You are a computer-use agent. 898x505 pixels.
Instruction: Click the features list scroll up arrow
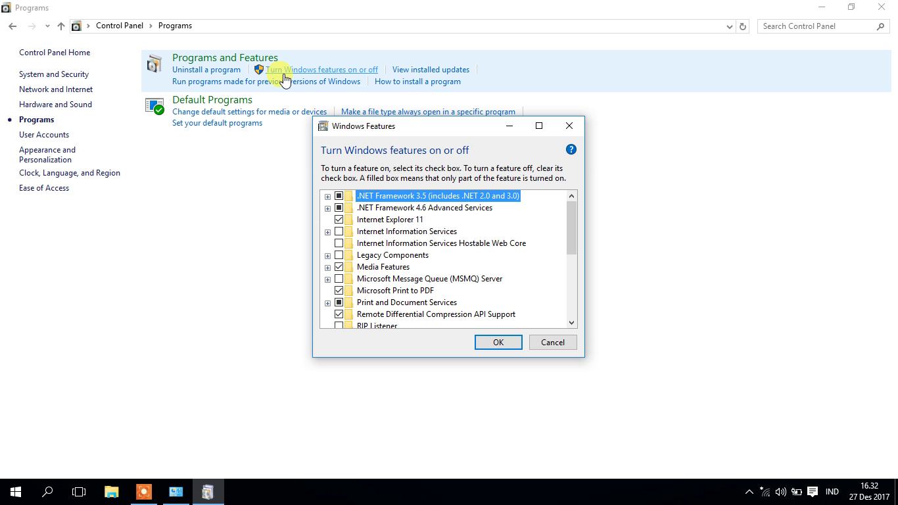coord(571,196)
